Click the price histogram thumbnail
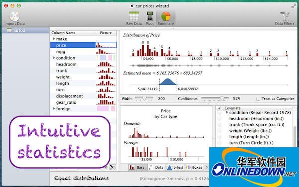The width and height of the screenshot is (299, 187). (x=106, y=45)
